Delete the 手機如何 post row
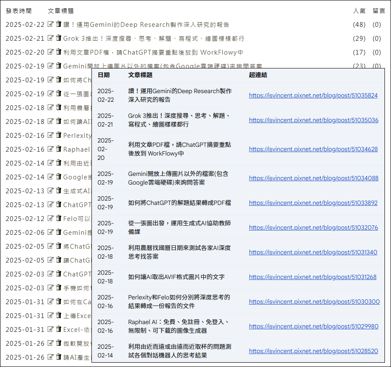 point(59,288)
